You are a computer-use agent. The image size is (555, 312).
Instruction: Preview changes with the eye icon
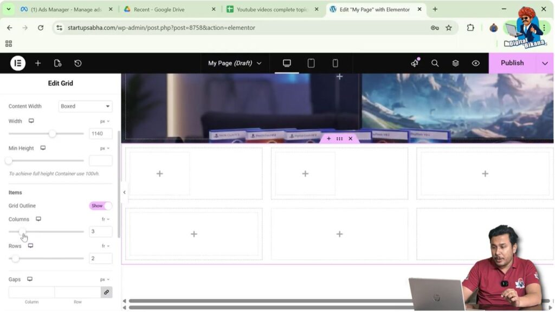point(475,63)
